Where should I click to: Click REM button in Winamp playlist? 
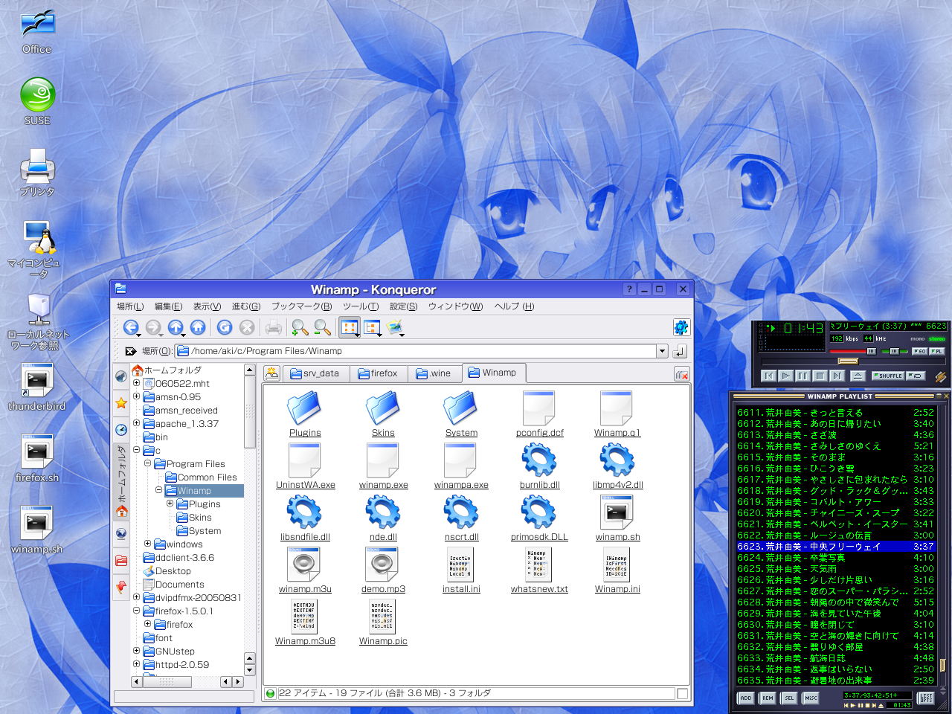pyautogui.click(x=768, y=698)
